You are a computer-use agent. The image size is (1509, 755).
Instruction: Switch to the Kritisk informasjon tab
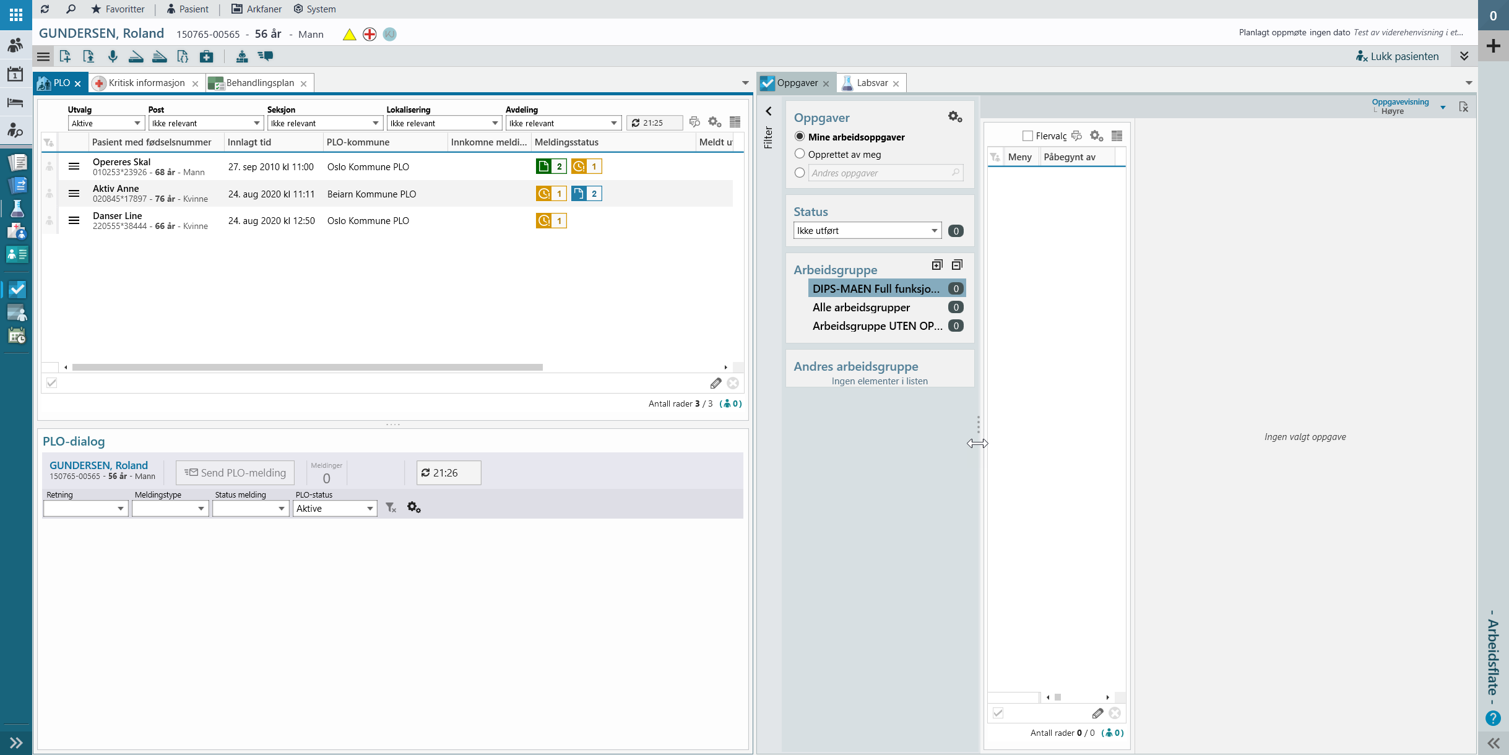(146, 83)
